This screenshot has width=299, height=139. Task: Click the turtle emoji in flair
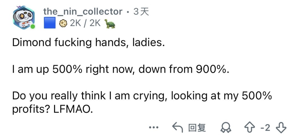[109, 24]
